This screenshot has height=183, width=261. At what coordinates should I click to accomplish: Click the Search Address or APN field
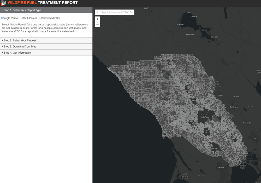[115, 12]
